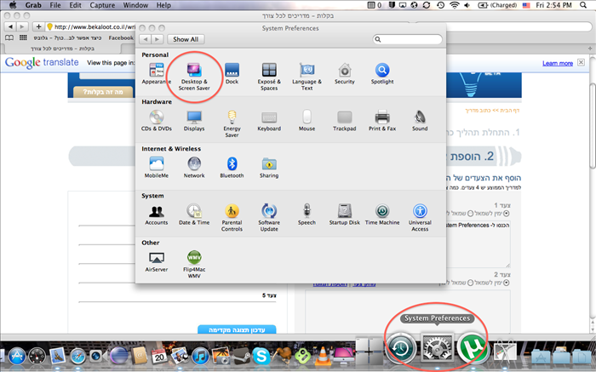596x372 pixels.
Task: Click the System Preferences search field
Action: pyautogui.click(x=410, y=39)
